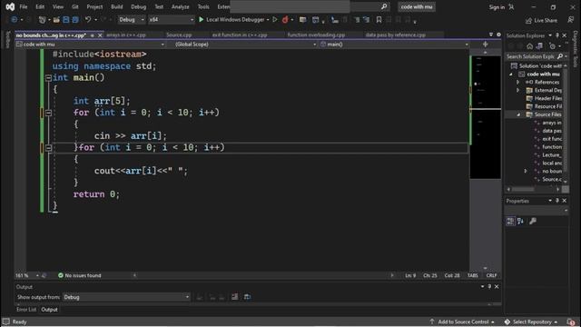
Task: Click the Open File folder toolbar icon
Action: click(x=56, y=20)
